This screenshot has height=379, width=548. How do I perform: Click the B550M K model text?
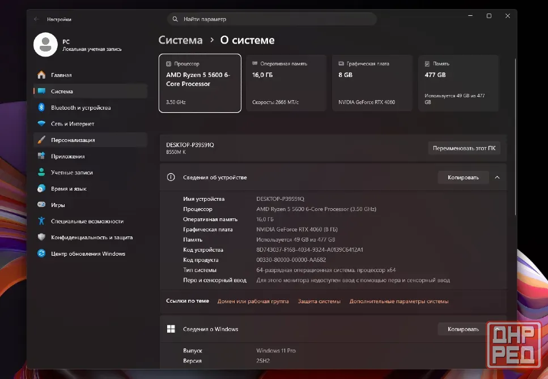click(x=176, y=152)
